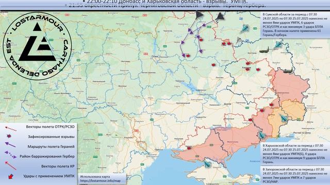Click the '22:00-22:10 Донбасс' header line
This screenshot has width=330, height=185.
(x=165, y=2)
